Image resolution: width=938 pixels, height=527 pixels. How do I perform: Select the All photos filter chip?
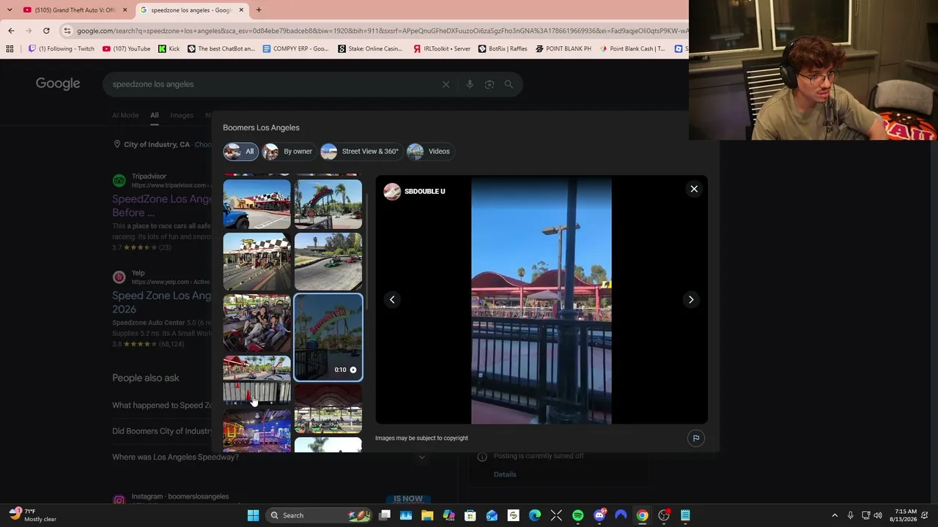click(x=241, y=152)
